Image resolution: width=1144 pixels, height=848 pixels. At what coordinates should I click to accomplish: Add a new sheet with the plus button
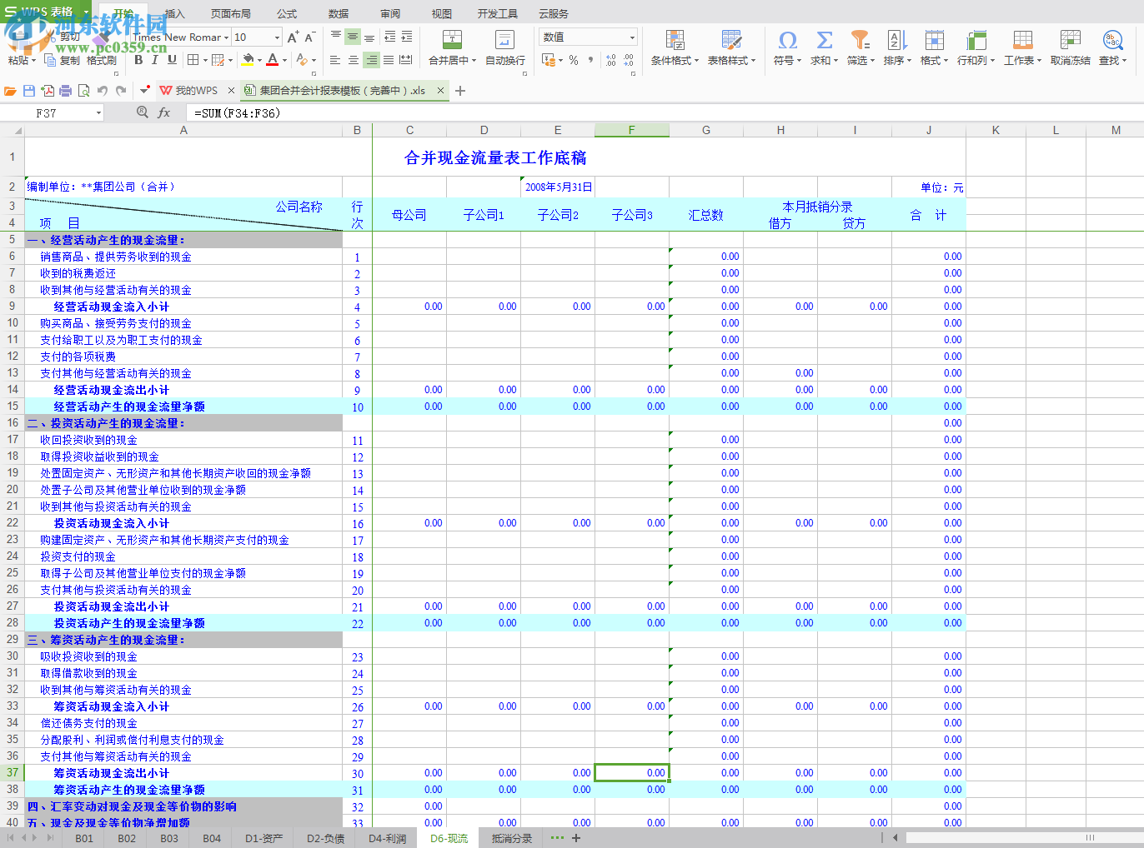576,838
